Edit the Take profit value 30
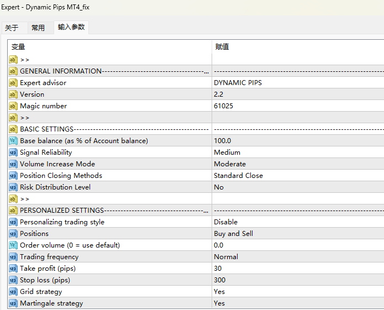The width and height of the screenshot is (384, 310). (x=218, y=269)
